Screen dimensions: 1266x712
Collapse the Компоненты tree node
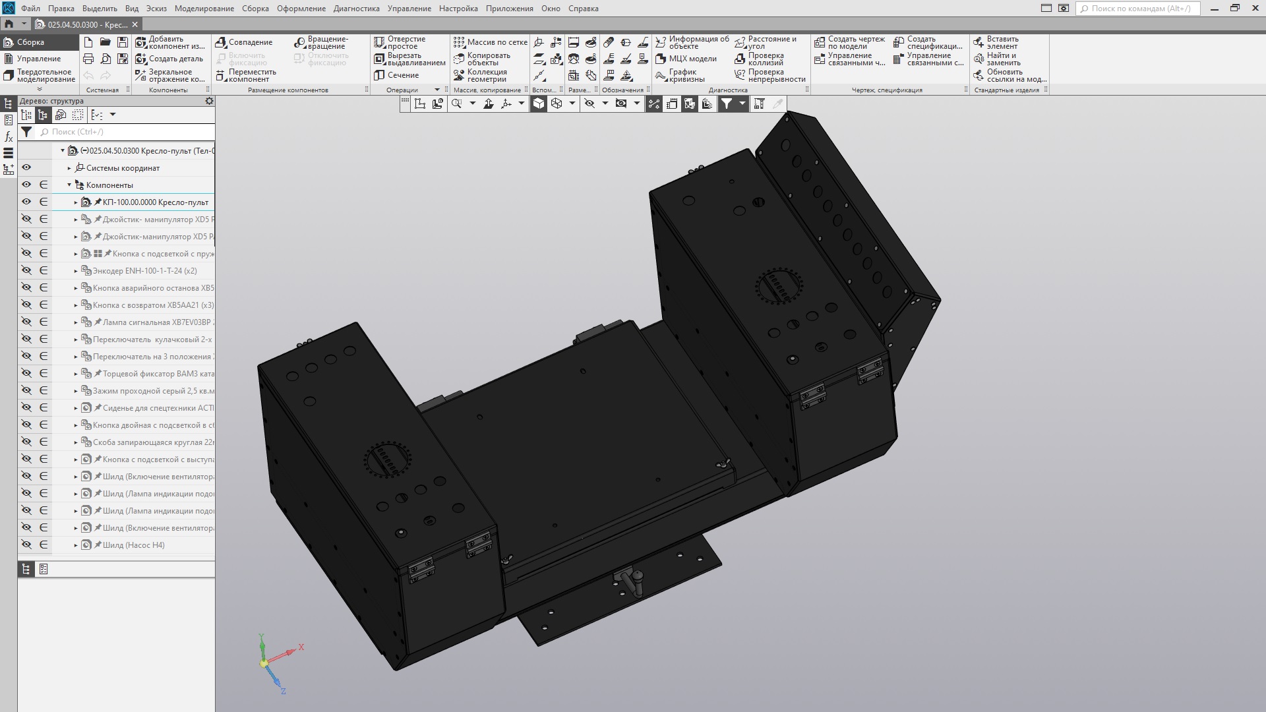[69, 185]
